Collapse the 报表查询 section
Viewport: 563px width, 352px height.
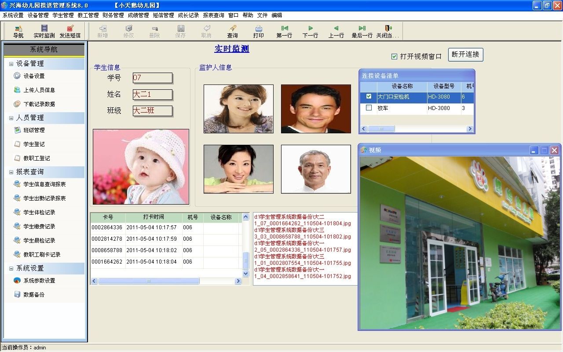(11, 172)
